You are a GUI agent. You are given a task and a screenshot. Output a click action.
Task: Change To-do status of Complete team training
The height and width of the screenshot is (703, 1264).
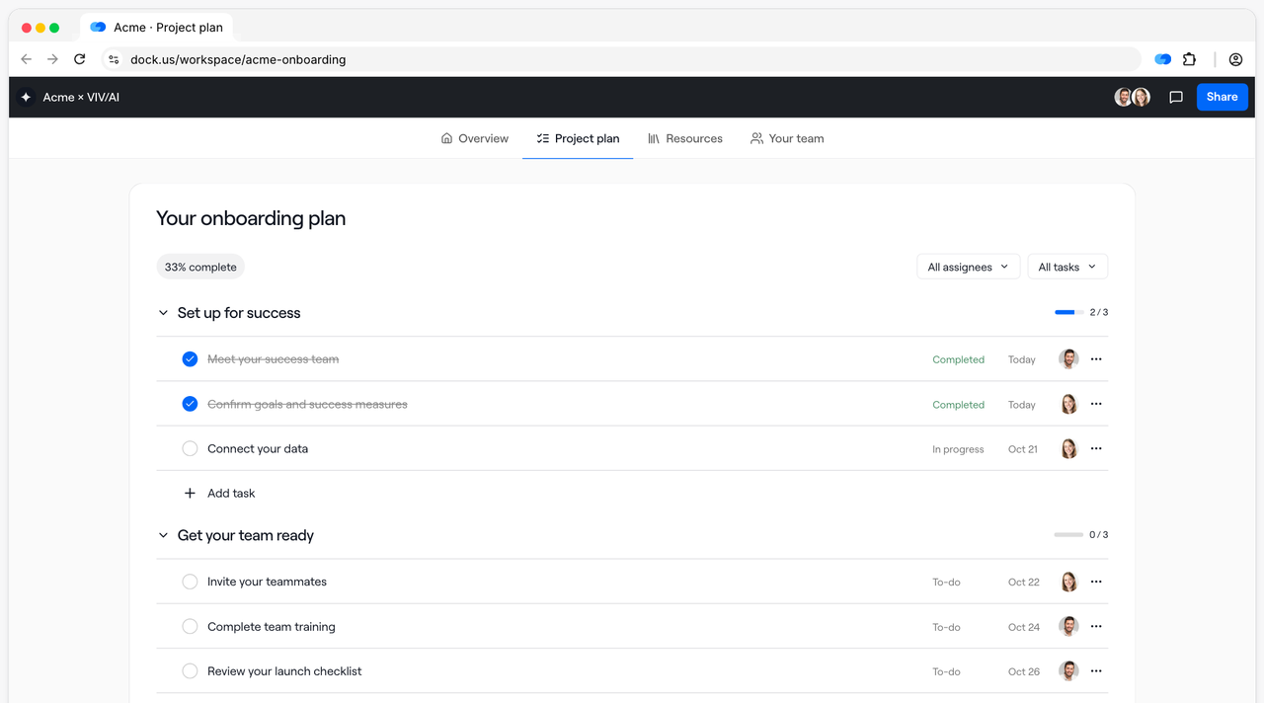click(x=946, y=627)
